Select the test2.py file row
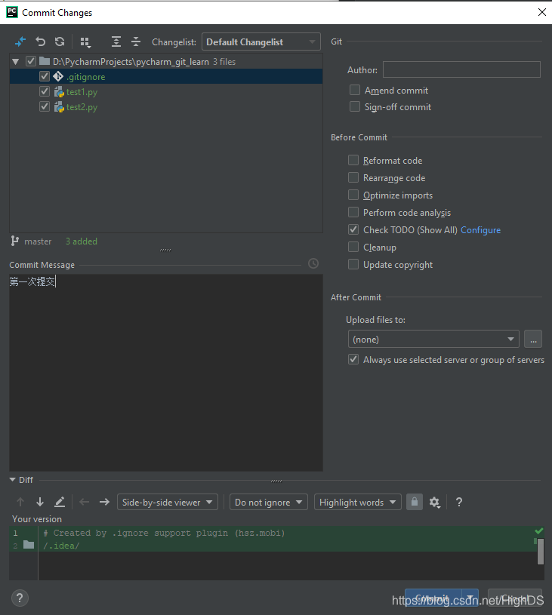 click(166, 106)
